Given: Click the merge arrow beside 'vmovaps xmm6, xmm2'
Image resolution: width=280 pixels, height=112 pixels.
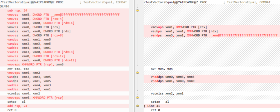Looking at the screenshot, I should coord(138,73).
